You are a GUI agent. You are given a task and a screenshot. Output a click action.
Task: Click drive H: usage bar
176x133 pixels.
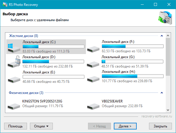click(133, 76)
